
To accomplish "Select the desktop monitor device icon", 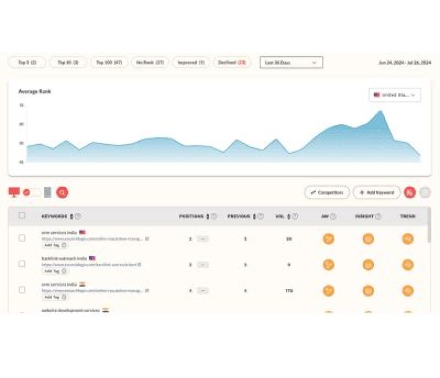I will coord(13,192).
